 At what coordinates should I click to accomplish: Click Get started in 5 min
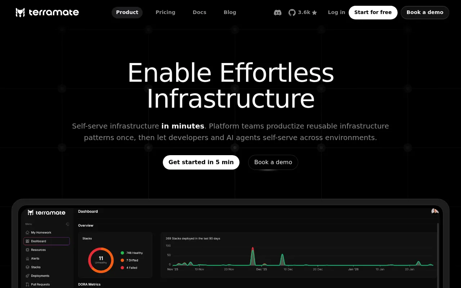tap(201, 162)
